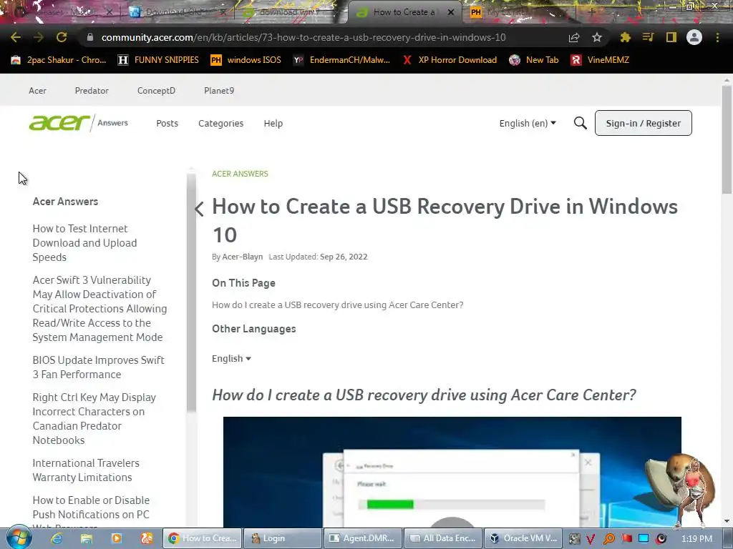
Task: Open the VineMEMZ bookmark
Action: point(601,60)
